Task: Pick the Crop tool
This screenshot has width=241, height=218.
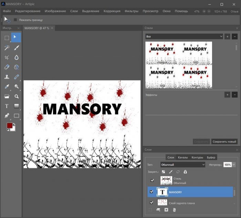Action: tap(7, 58)
